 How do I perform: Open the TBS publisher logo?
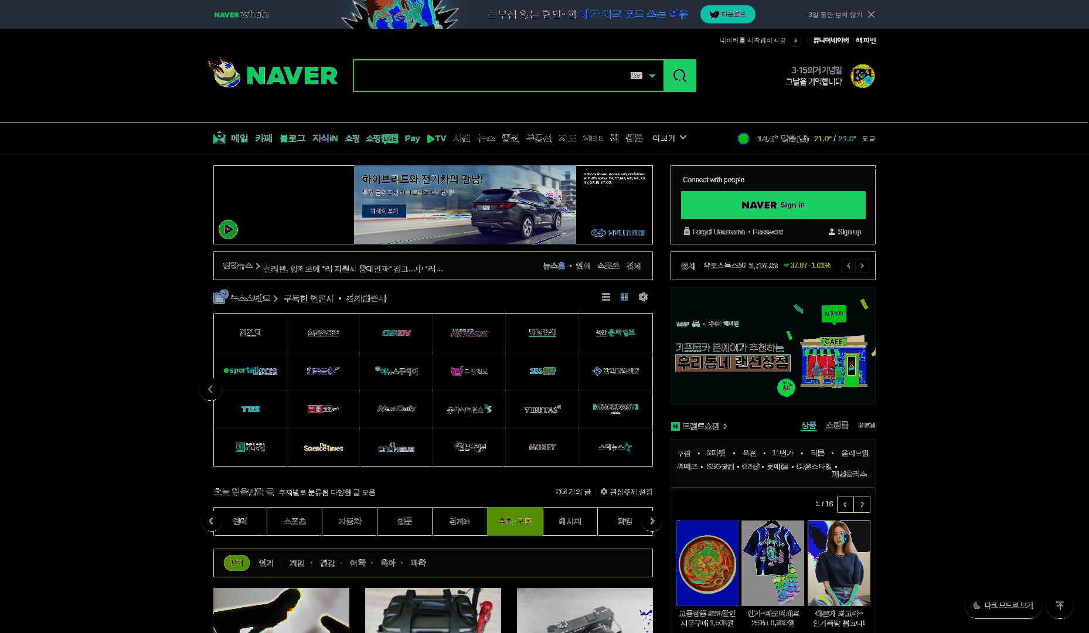click(x=250, y=409)
